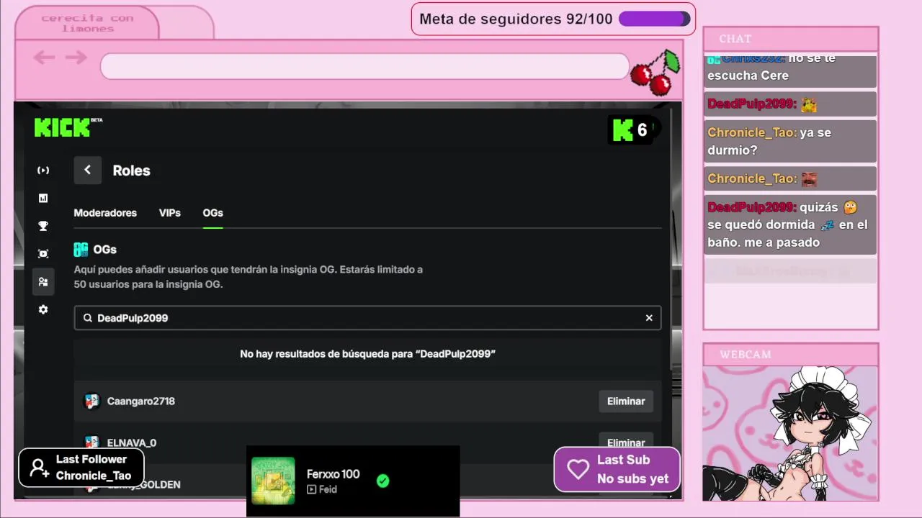This screenshot has height=518, width=922.
Task: Click the Last Follower person icon
Action: tap(40, 468)
